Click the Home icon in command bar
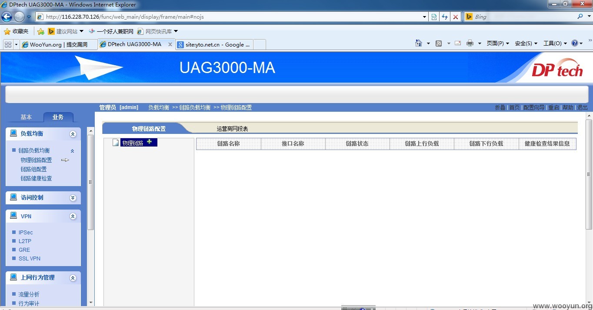593x310 pixels. [419, 43]
